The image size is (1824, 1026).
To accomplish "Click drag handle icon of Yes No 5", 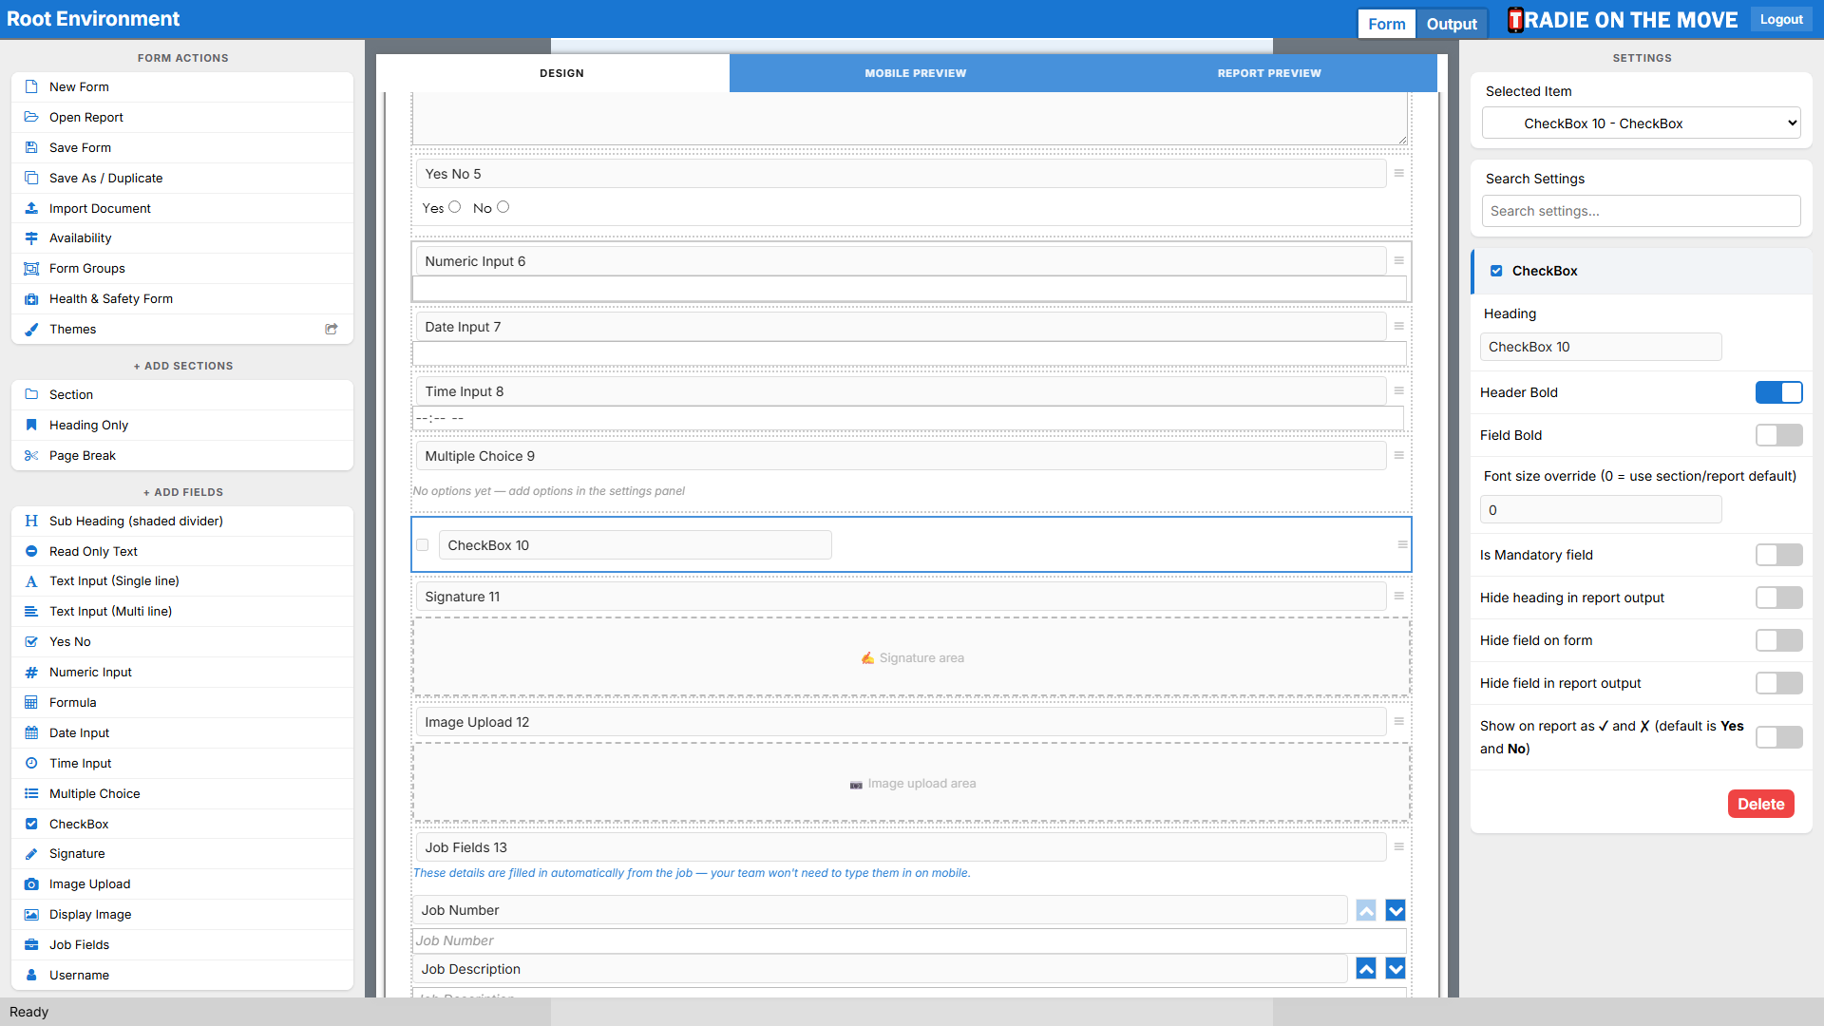I will click(x=1398, y=173).
